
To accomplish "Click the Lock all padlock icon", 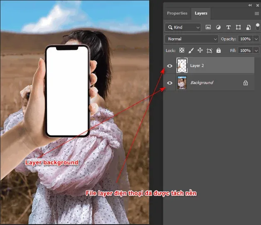I will tap(218, 50).
